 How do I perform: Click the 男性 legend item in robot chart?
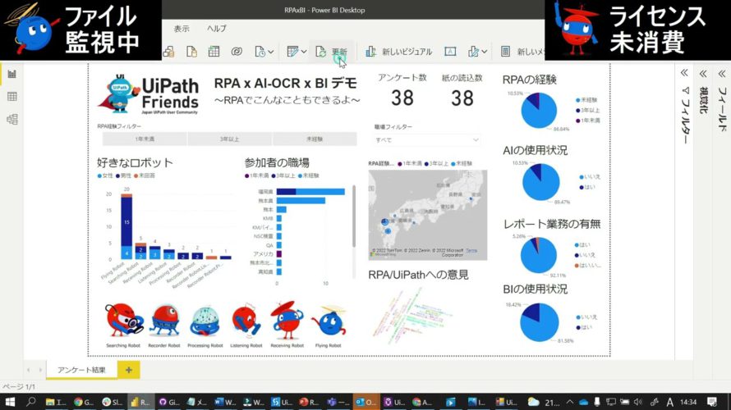coord(123,176)
